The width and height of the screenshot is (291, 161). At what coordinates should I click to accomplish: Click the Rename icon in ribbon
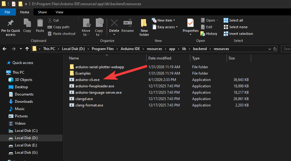(127, 24)
